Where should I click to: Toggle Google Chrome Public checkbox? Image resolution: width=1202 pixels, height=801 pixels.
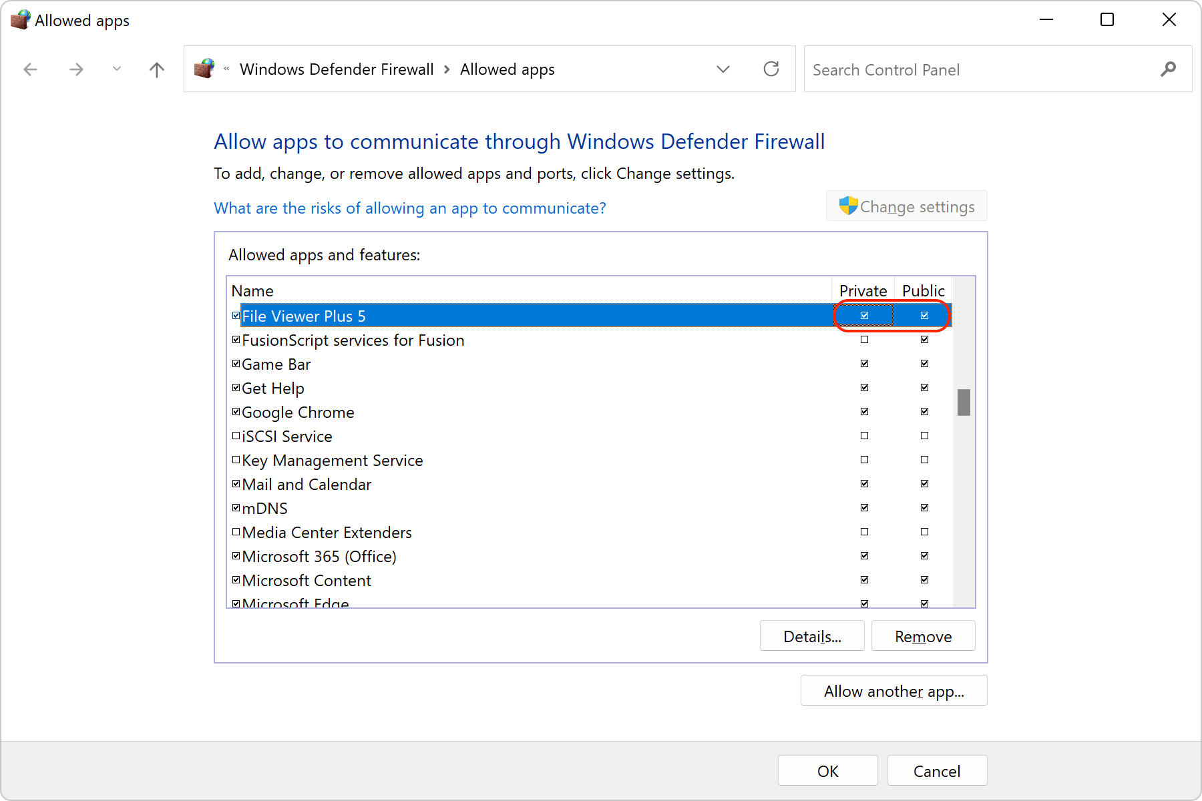(924, 412)
